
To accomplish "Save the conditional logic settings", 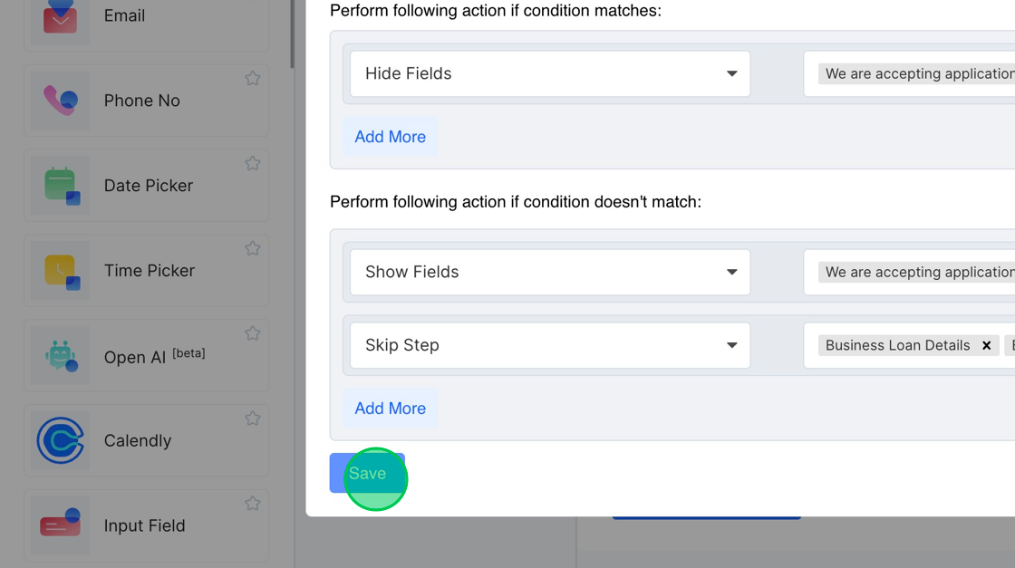I will tap(367, 474).
